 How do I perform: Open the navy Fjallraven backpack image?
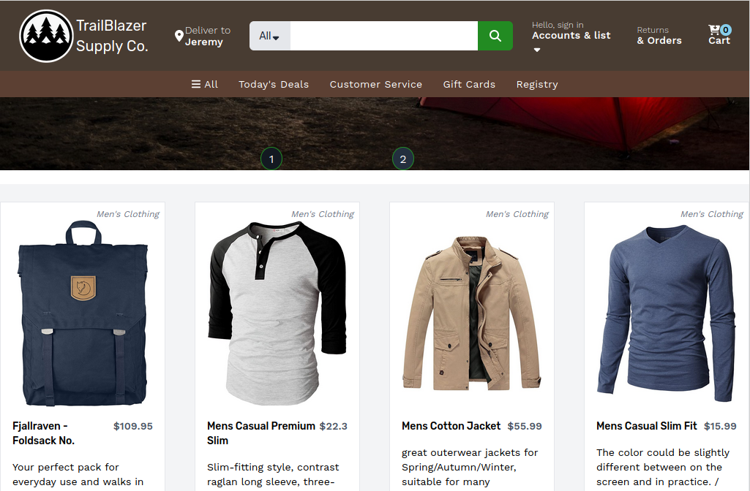pyautogui.click(x=83, y=313)
